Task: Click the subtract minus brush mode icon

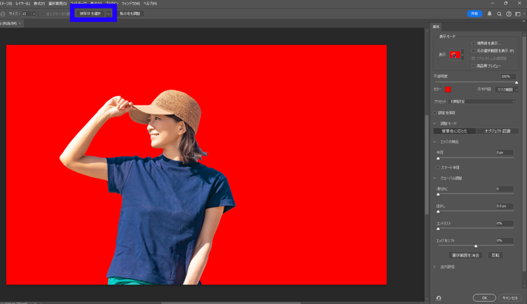Action: point(3,14)
